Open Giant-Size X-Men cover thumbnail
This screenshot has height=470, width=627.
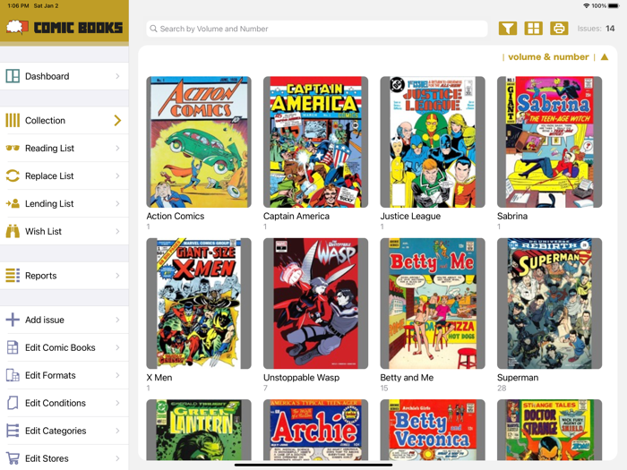coord(199,303)
